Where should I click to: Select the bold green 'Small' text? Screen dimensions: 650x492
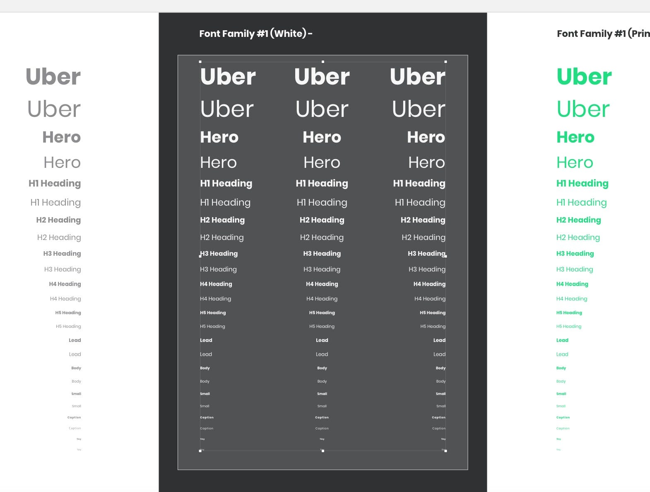click(561, 394)
